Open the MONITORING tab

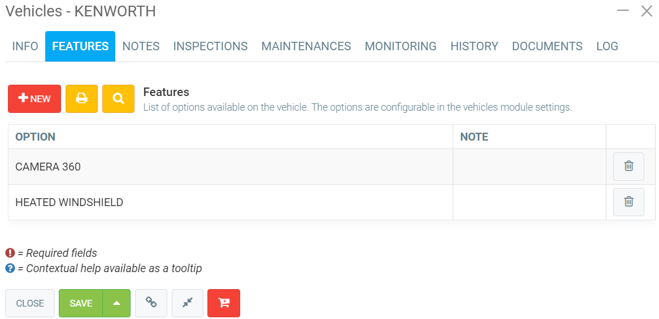pos(400,46)
